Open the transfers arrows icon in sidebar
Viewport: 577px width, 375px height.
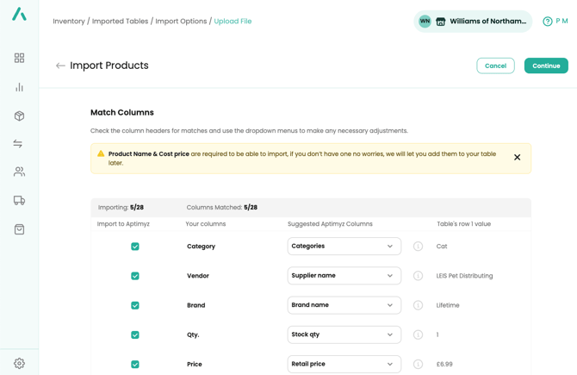(x=19, y=144)
